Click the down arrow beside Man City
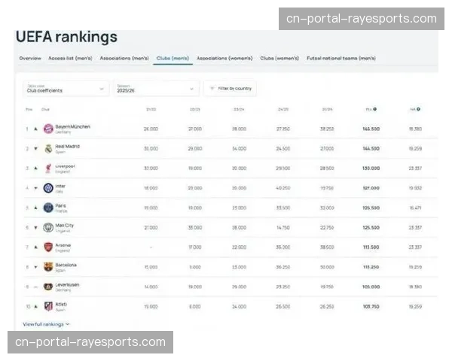Image resolution: width=452 pixels, height=361 pixels. click(35, 227)
